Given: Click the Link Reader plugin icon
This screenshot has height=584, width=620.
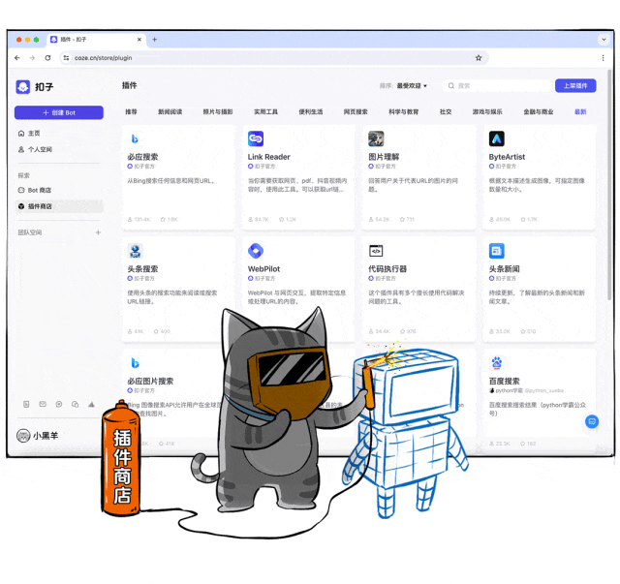Looking at the screenshot, I should [x=256, y=138].
